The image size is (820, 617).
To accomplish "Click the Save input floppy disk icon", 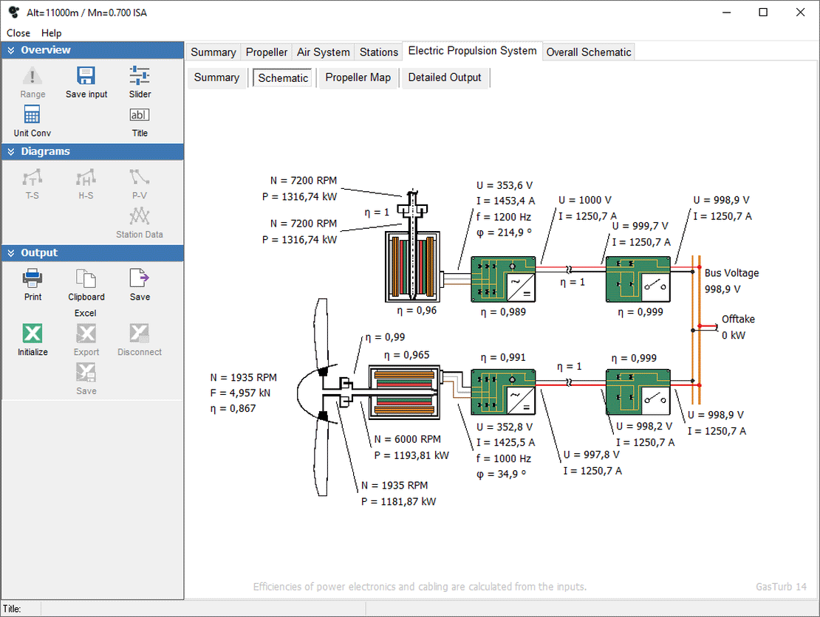I will pyautogui.click(x=86, y=77).
